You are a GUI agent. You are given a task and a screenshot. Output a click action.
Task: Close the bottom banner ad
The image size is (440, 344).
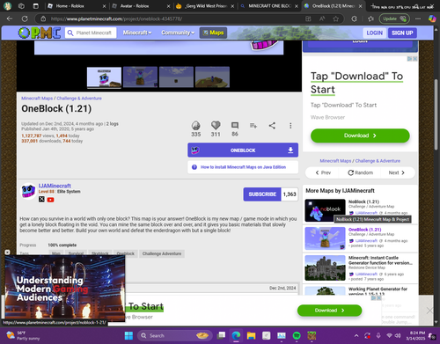pos(429,311)
